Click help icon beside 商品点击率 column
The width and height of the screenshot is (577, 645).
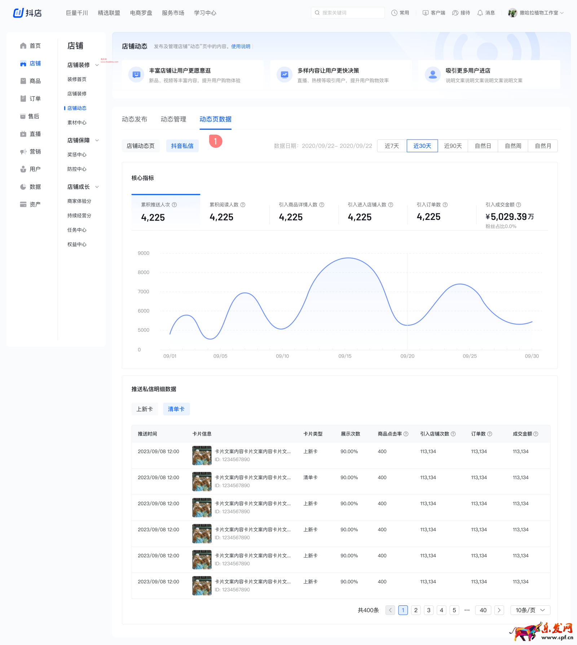pos(406,434)
